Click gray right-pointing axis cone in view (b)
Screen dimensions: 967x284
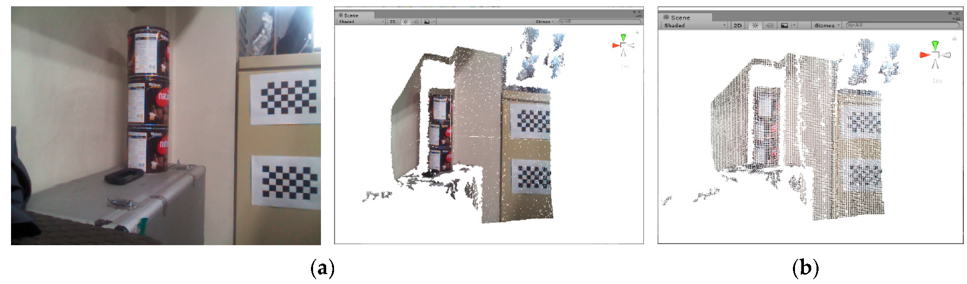pos(945,55)
